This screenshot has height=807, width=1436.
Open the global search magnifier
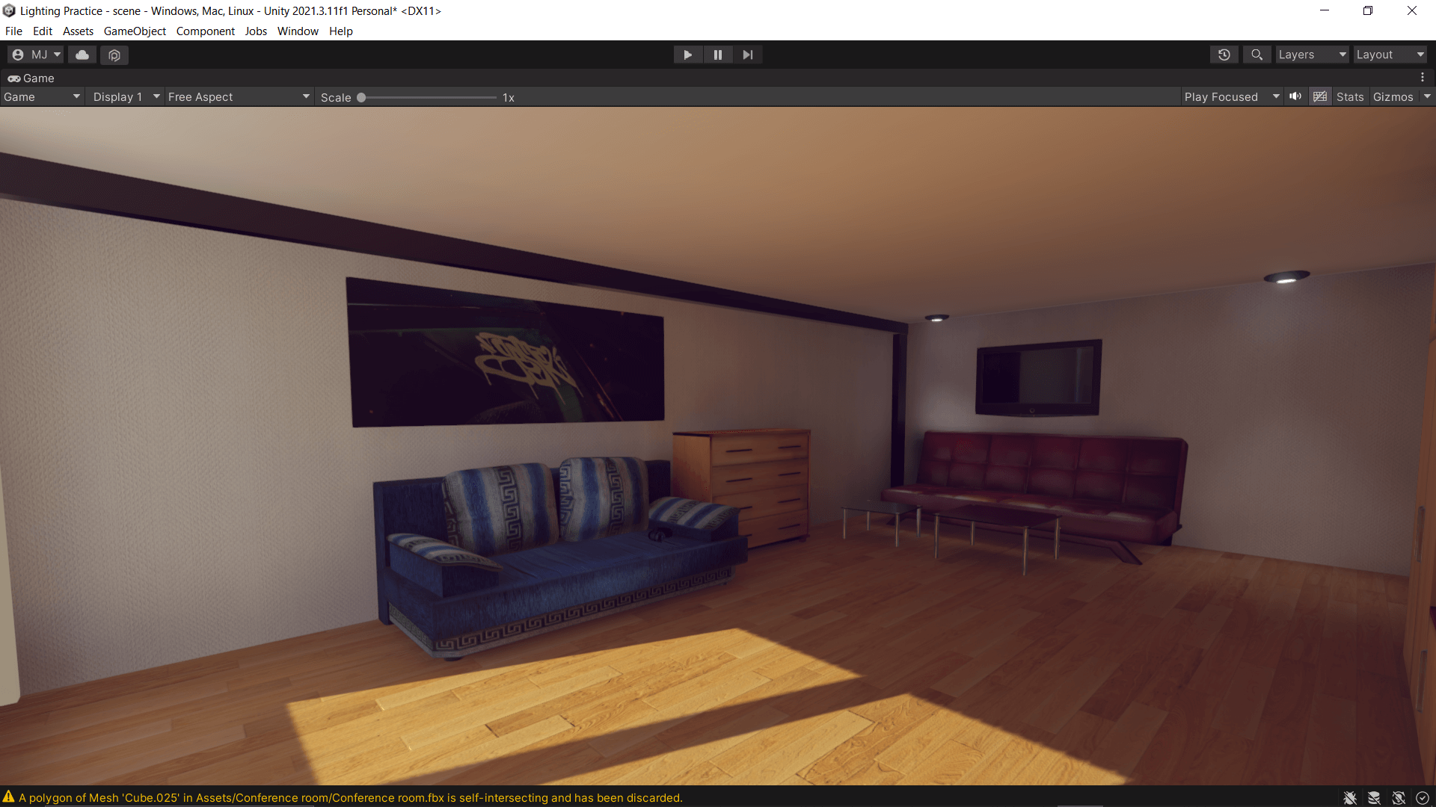pyautogui.click(x=1256, y=55)
